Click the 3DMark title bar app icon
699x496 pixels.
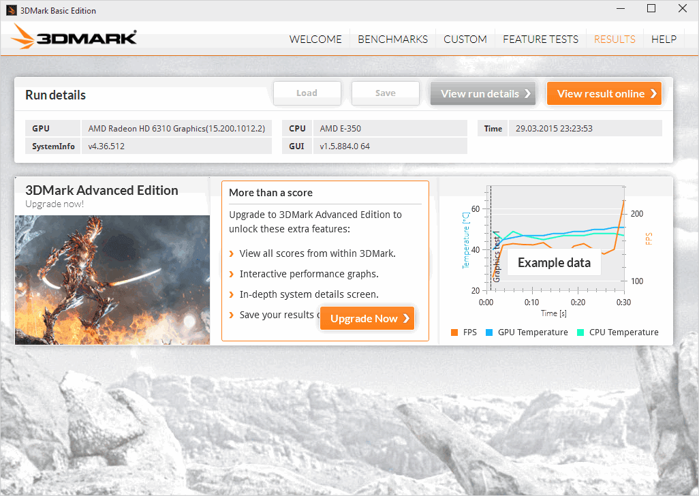click(x=12, y=10)
